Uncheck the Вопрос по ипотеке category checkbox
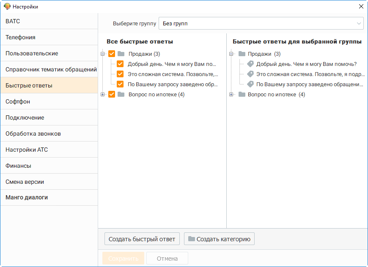 coord(112,95)
